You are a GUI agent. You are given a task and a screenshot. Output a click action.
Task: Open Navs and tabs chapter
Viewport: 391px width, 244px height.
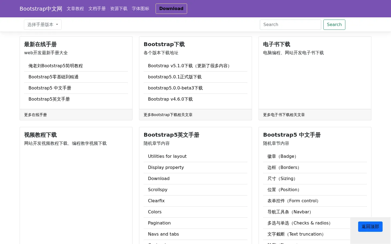pyautogui.click(x=163, y=234)
